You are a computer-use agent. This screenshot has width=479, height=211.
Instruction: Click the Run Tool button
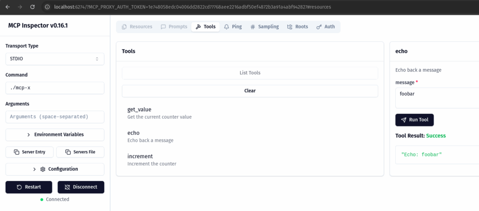click(x=414, y=120)
